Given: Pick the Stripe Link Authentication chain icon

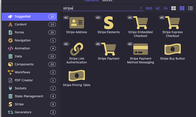Looking at the screenshot, I should coord(77,49).
